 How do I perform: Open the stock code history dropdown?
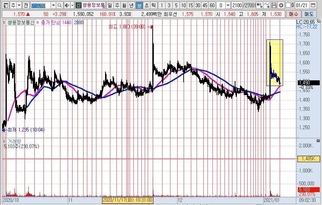pos(53,5)
